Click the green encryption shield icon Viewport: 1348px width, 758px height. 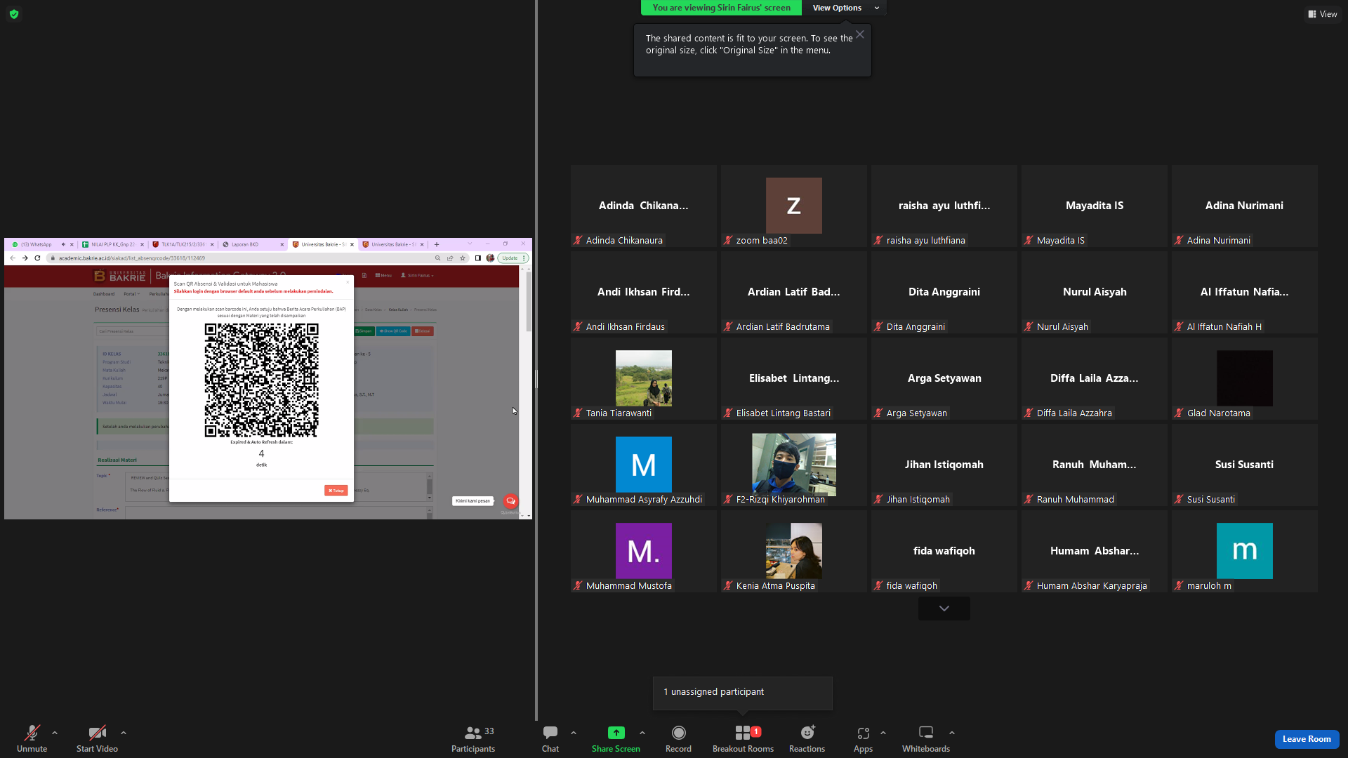14,14
